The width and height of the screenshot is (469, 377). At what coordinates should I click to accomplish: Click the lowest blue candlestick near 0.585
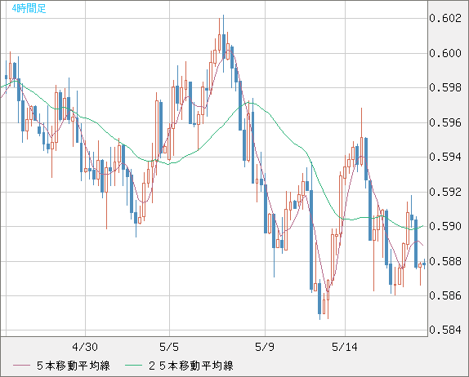click(x=319, y=299)
